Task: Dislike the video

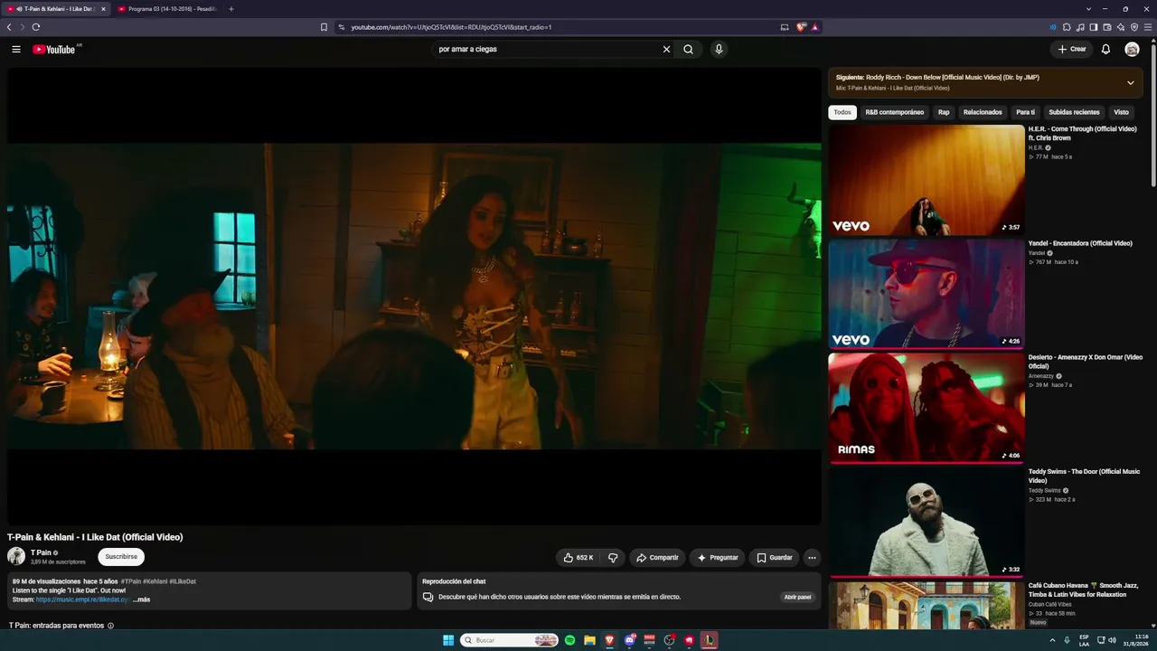Action: coord(613,558)
